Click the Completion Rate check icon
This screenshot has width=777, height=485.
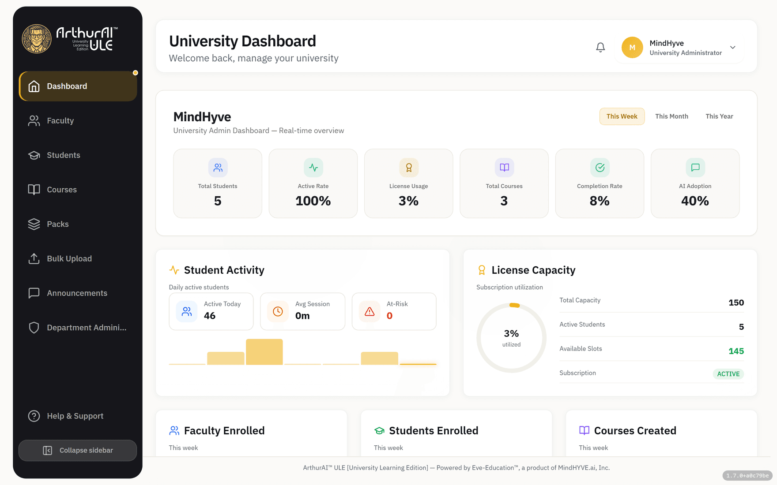coord(600,168)
